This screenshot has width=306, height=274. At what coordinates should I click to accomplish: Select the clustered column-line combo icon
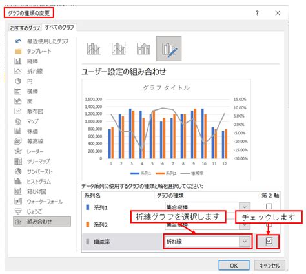[94, 49]
